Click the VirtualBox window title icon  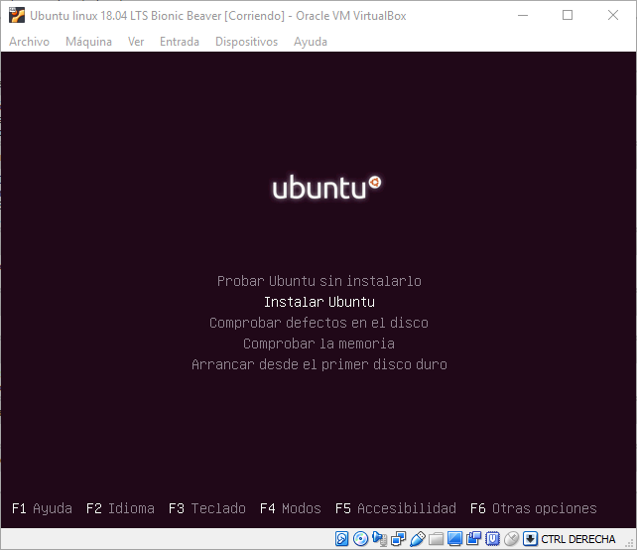[x=17, y=16]
